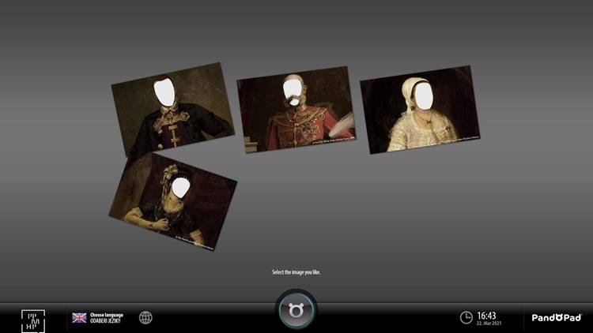Open the PPMHP logo in the bottom bar
593x333 pixels.
click(33, 321)
